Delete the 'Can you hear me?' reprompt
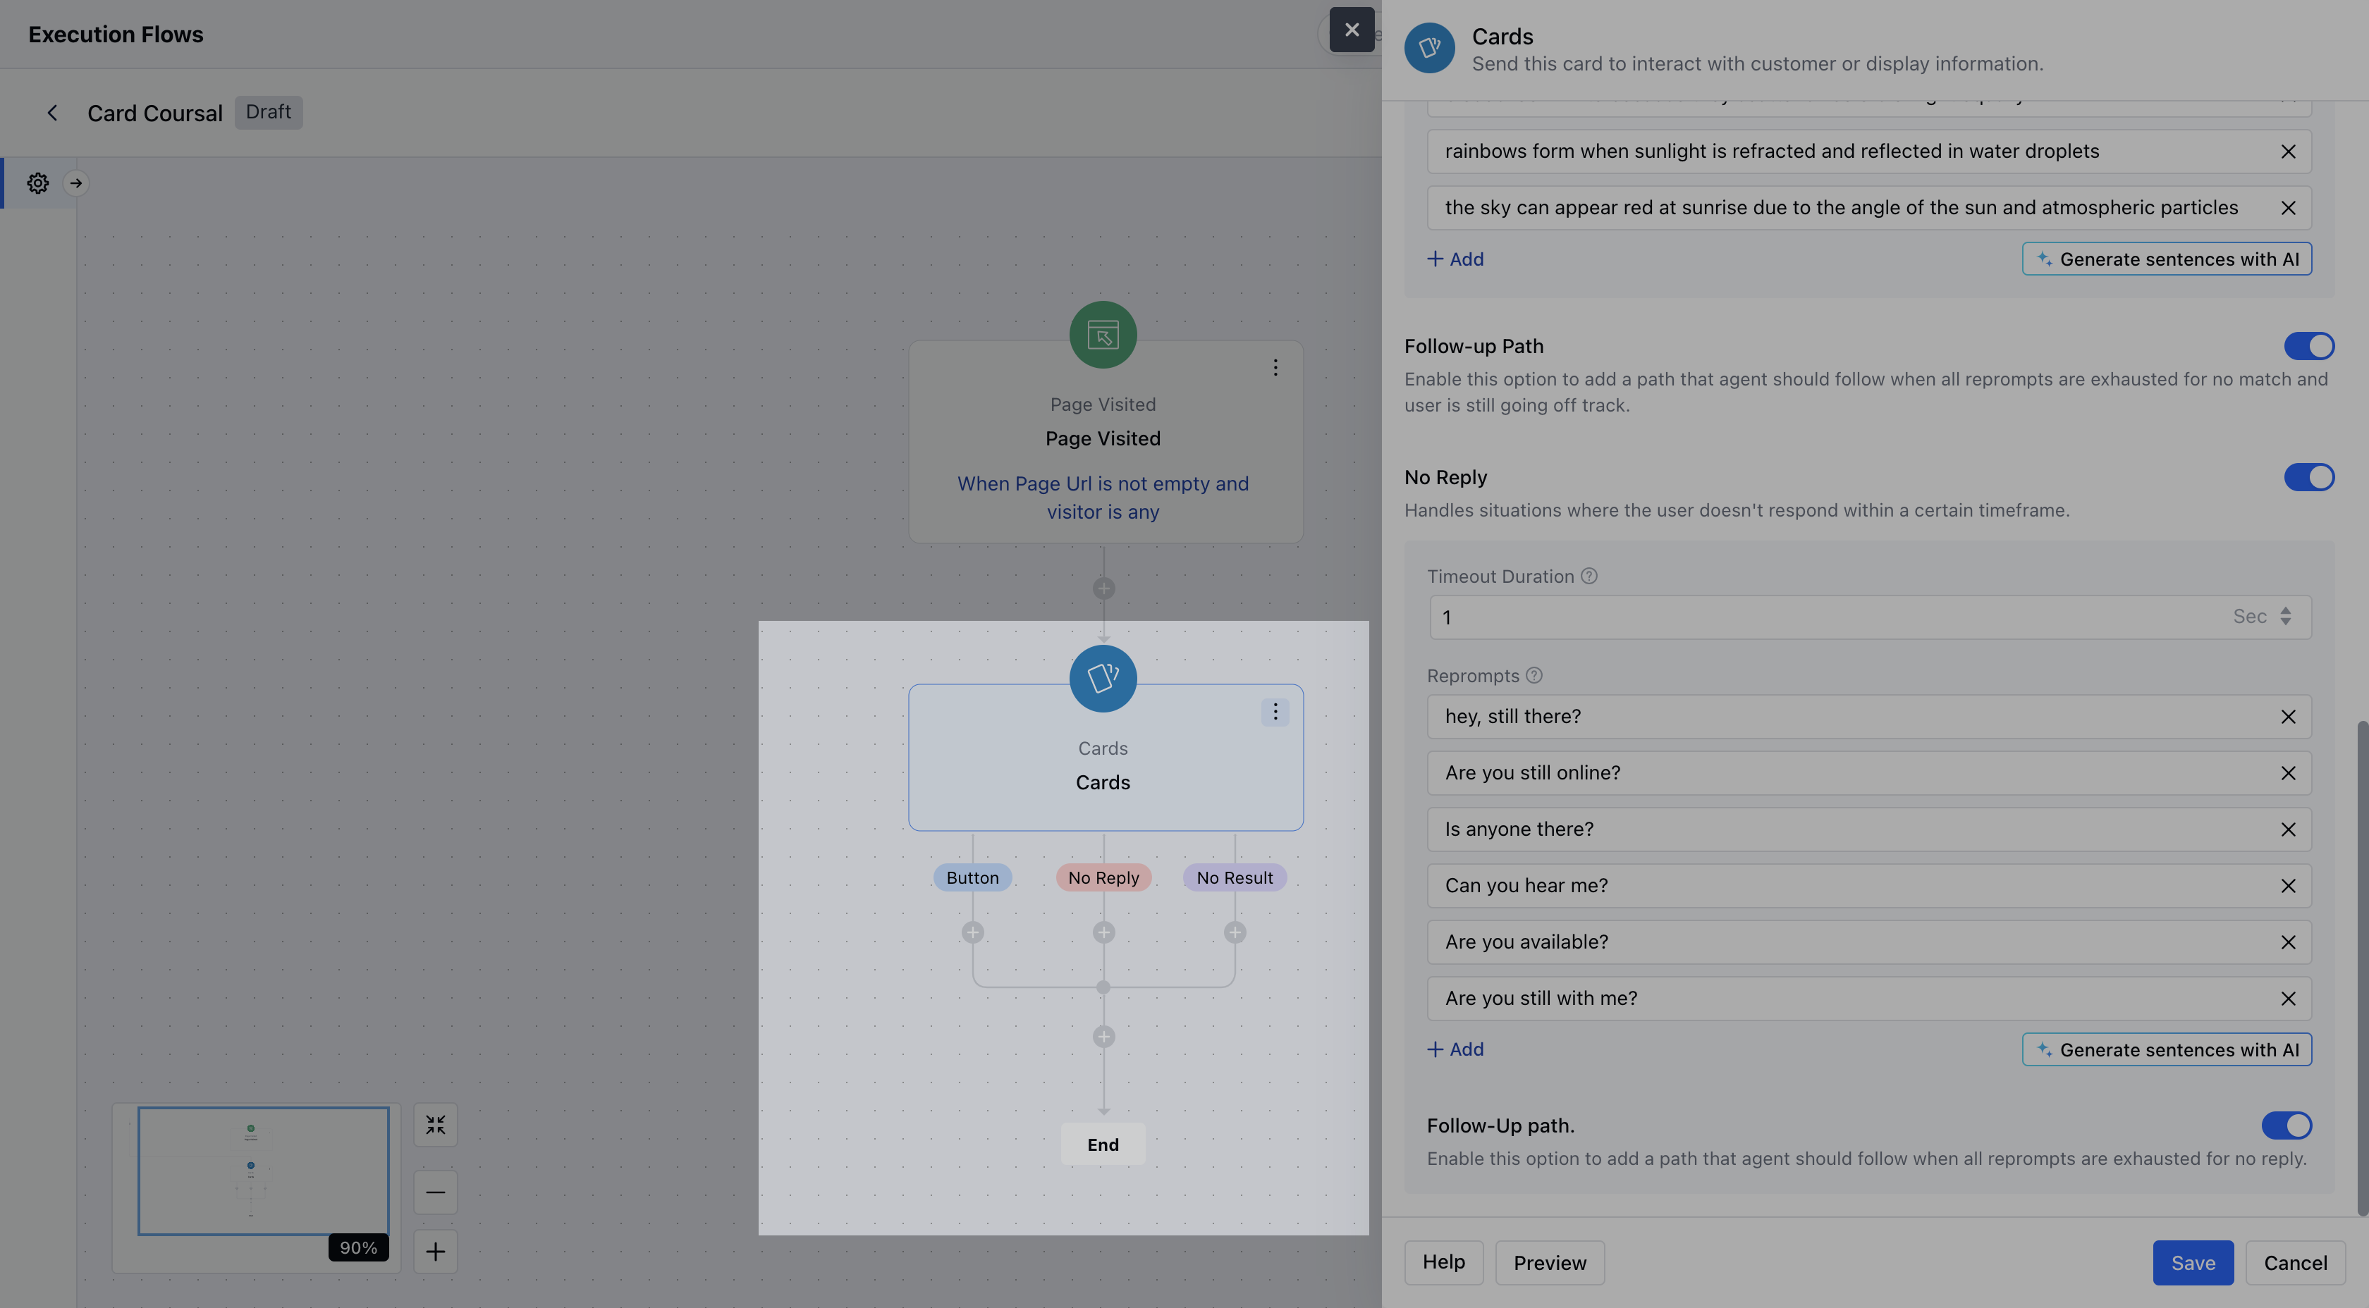 (x=2288, y=886)
